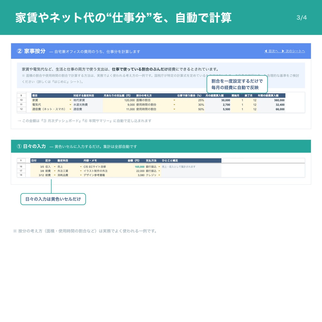This screenshot has width=322, height=322.
Task: Select row header 11 in 家事按分 sheet
Action: [21, 104]
